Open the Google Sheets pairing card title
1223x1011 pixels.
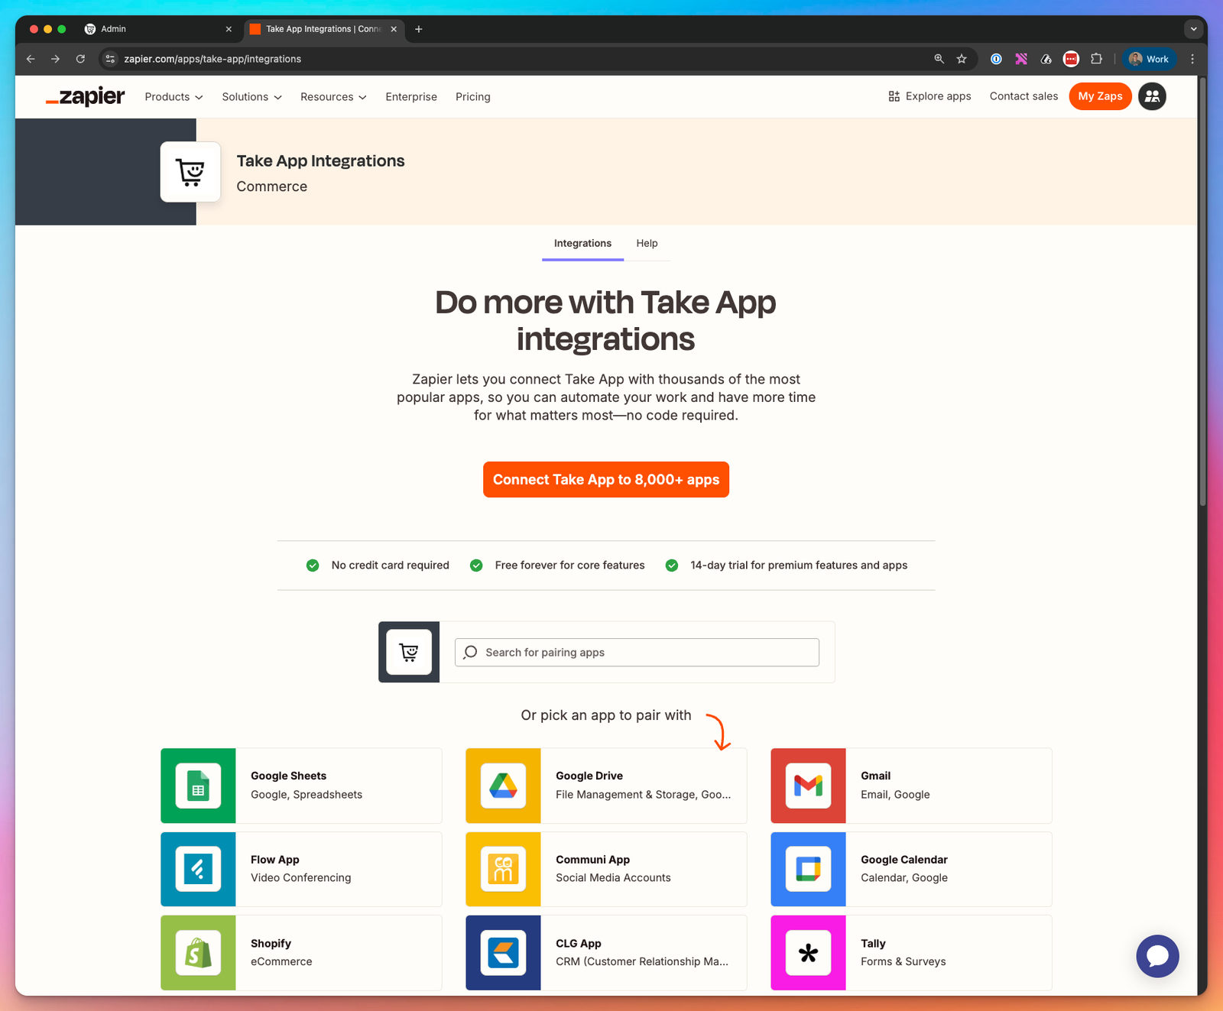point(288,776)
